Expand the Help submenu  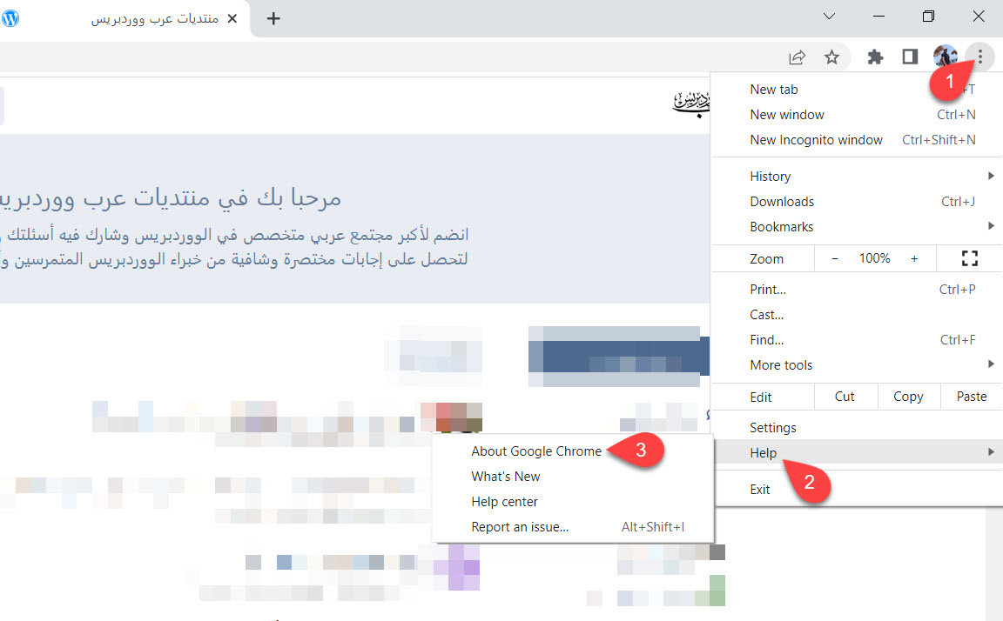tap(857, 452)
